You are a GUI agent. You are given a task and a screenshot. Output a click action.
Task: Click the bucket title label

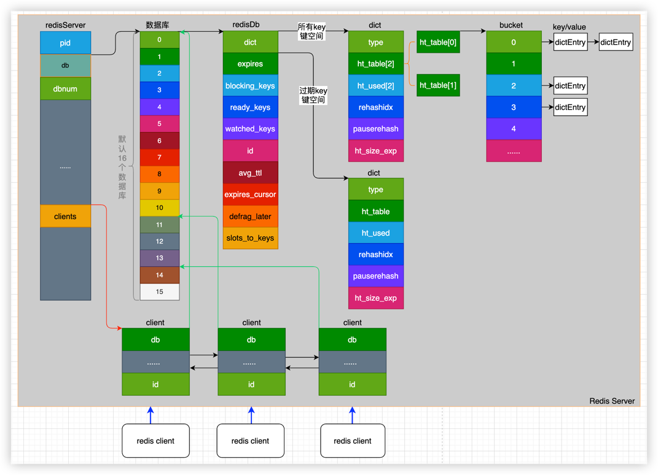point(511,25)
